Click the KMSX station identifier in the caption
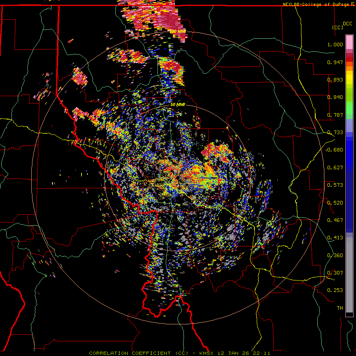 pyautogui.click(x=206, y=353)
